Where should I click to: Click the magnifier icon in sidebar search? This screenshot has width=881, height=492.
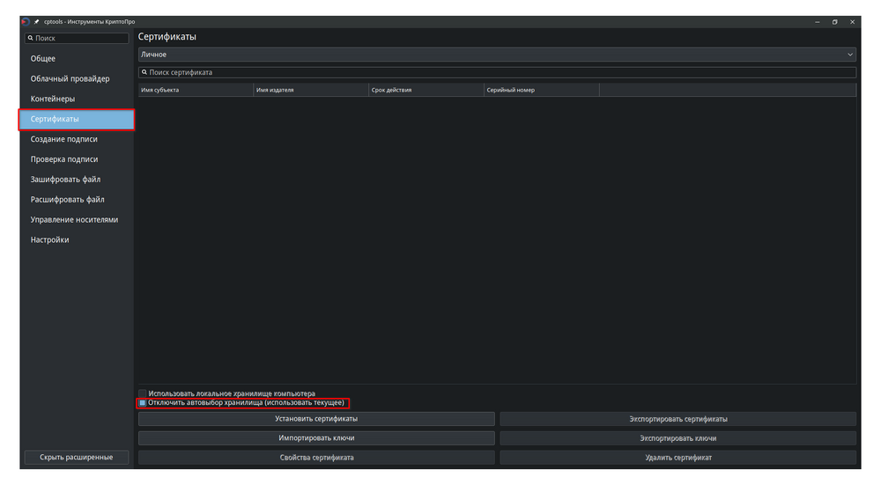30,39
